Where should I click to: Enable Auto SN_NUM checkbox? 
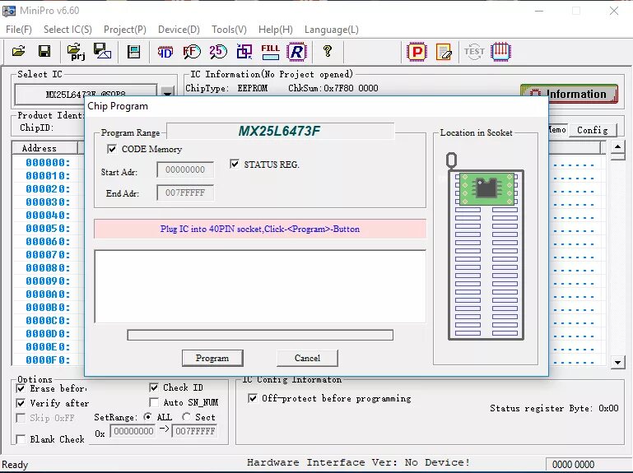coord(154,402)
